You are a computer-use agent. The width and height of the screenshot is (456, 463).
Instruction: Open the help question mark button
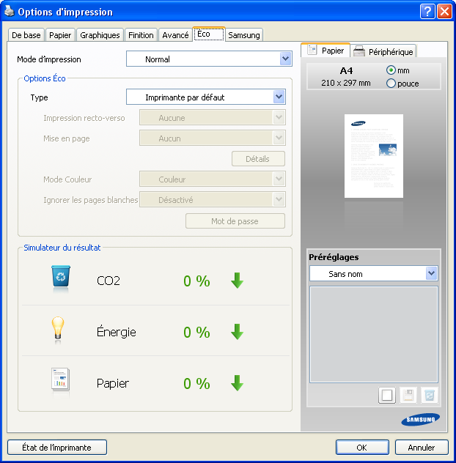[427, 12]
